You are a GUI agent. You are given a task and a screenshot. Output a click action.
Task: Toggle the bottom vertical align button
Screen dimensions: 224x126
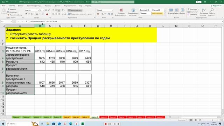(x=59, y=10)
